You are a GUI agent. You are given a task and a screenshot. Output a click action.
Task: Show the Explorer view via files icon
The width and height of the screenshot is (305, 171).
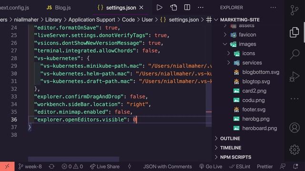pos(295,32)
